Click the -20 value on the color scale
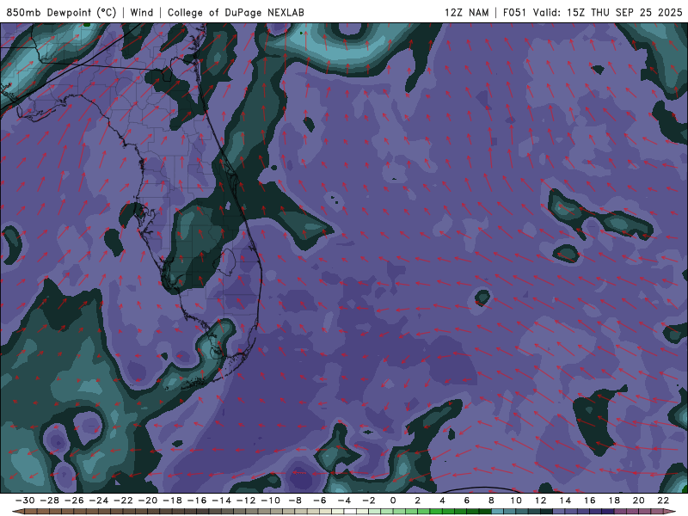688x516 pixels. [148, 501]
